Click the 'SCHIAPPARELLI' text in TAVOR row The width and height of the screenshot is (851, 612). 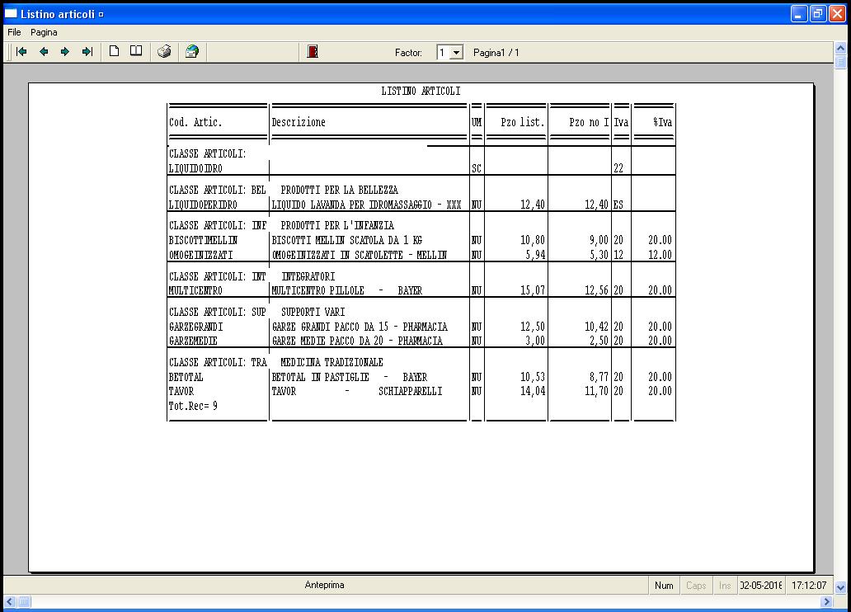tap(411, 391)
